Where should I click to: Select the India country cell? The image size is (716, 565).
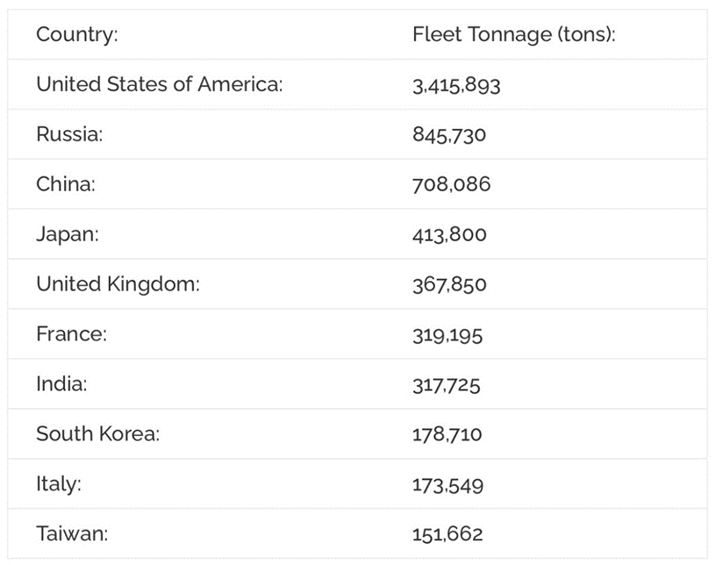[x=62, y=384]
